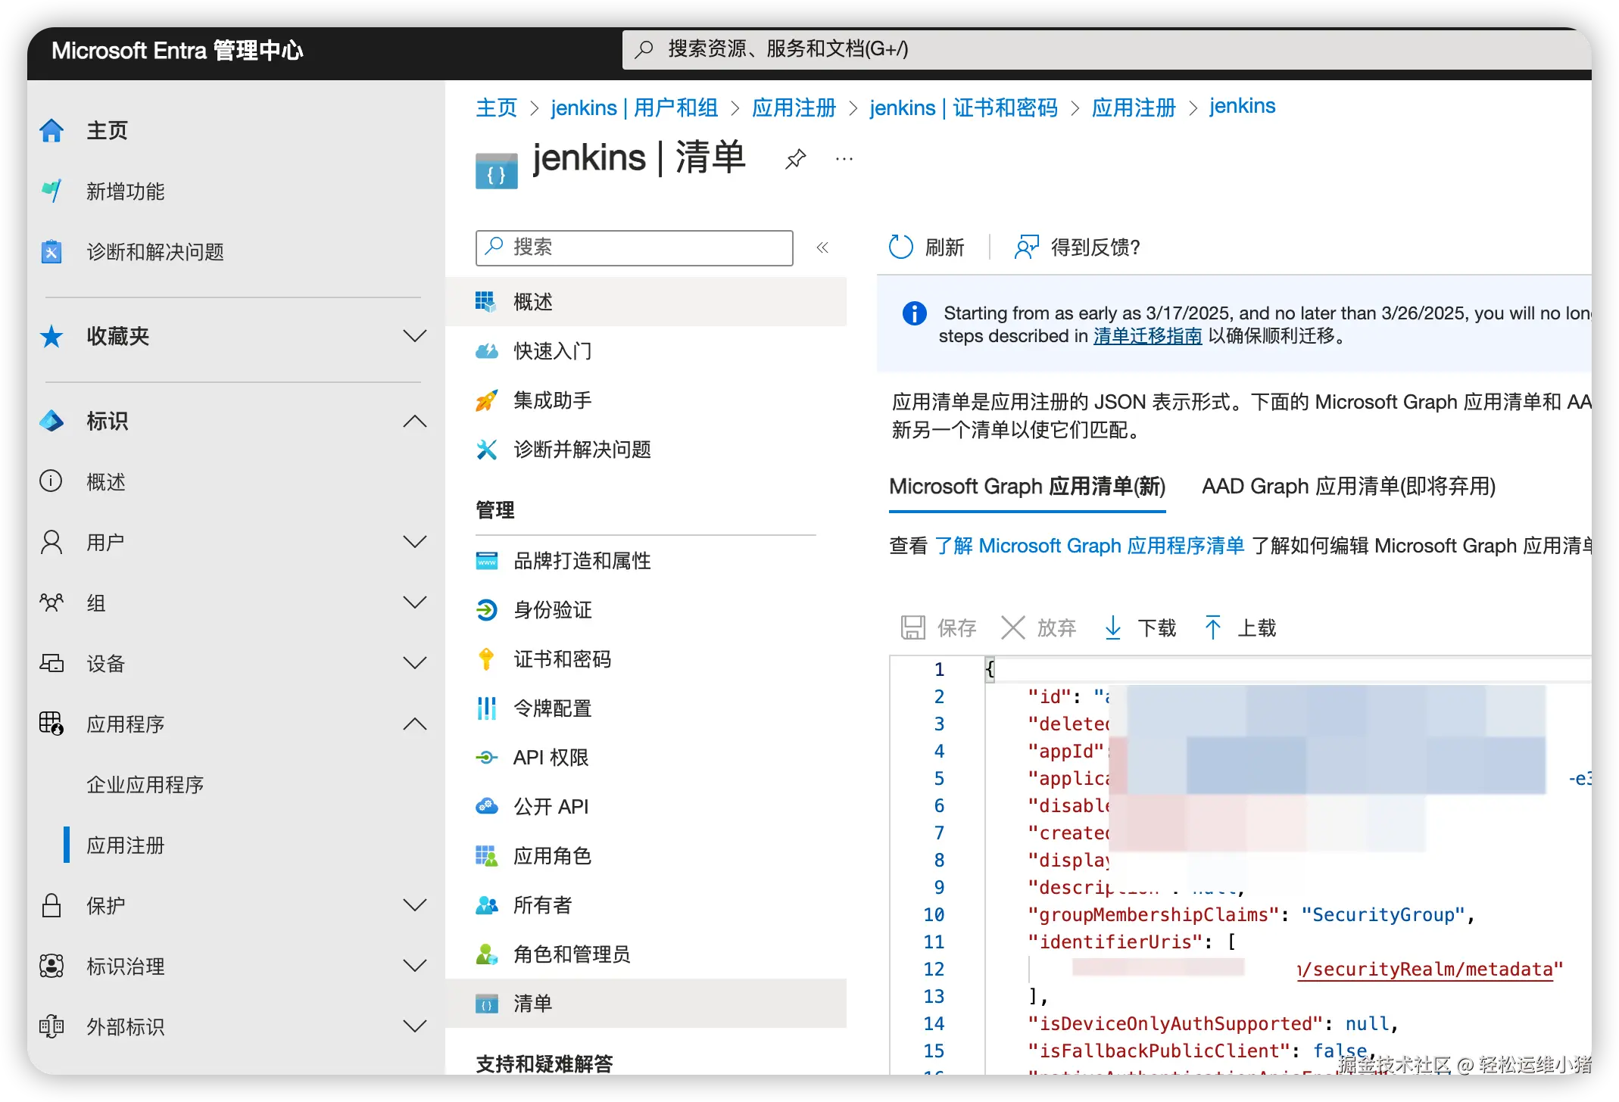Click the home icon in left sidebar
1619x1102 pixels.
coord(51,130)
